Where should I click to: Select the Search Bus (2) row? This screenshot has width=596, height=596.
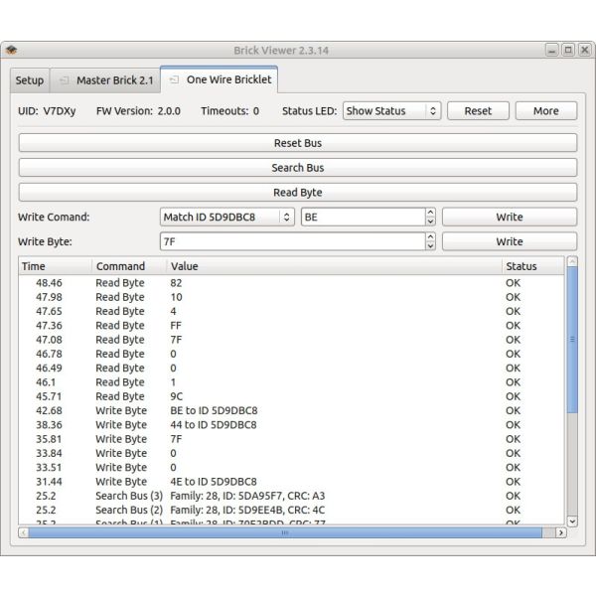[x=291, y=510]
